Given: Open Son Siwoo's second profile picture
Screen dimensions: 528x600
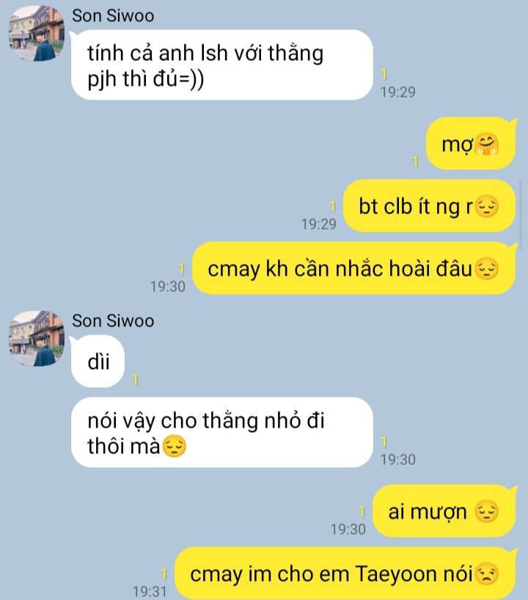Looking at the screenshot, I should click(37, 339).
